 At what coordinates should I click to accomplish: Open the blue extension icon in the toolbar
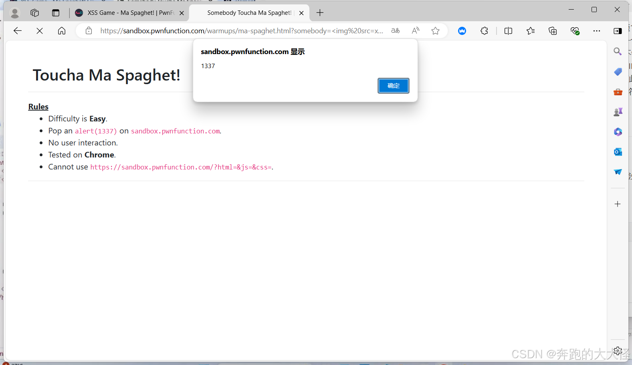[x=462, y=31]
